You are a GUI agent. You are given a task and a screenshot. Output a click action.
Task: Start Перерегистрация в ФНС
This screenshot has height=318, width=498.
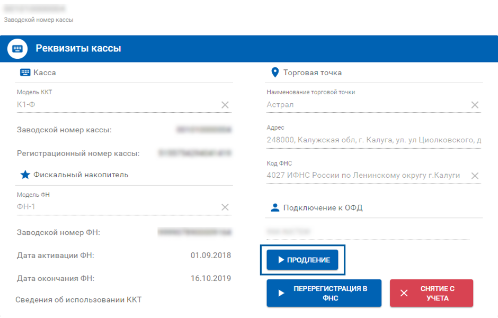tap(324, 293)
